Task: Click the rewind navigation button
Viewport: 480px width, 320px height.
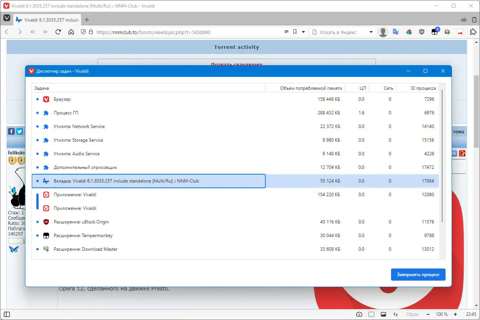Action: click(33, 32)
